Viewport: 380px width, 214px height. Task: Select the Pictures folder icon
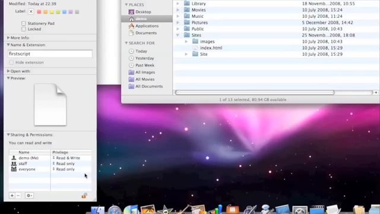[x=187, y=23]
